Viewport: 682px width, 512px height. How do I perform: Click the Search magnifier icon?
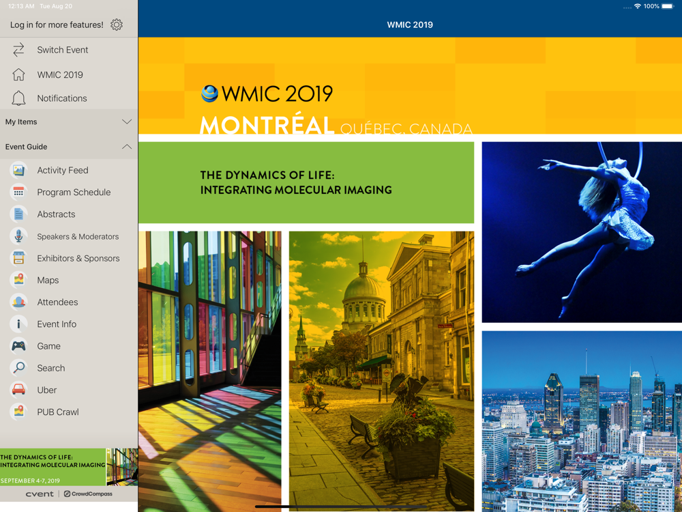tap(18, 368)
